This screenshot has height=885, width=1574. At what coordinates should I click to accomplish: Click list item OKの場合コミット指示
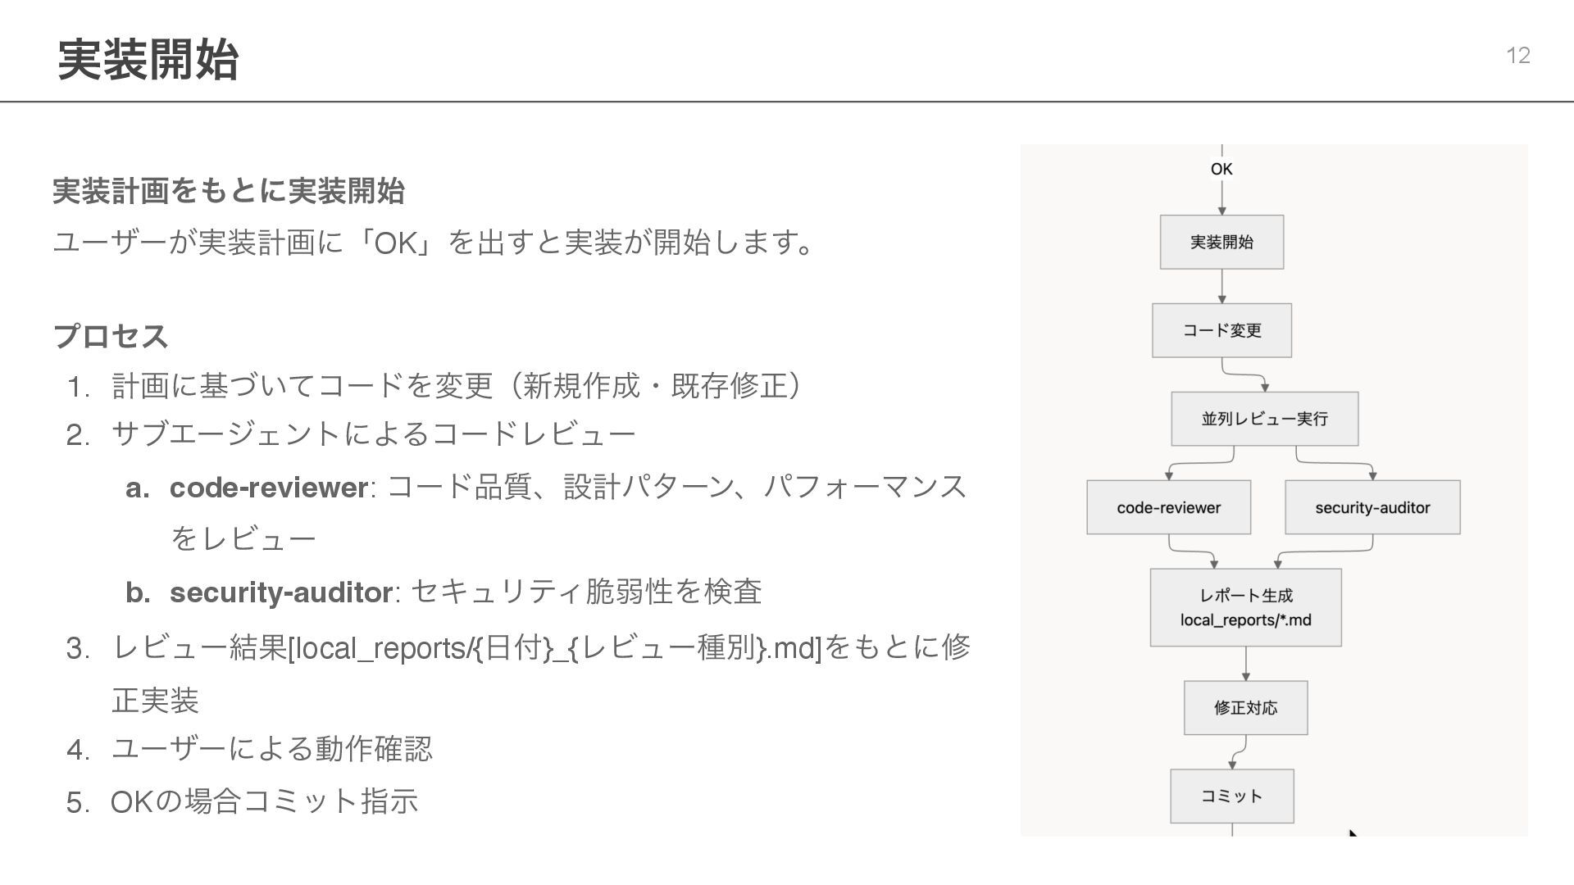[264, 801]
